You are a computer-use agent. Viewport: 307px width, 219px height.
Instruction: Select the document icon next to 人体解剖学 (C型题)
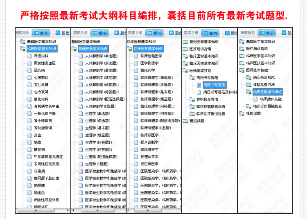click(81, 106)
